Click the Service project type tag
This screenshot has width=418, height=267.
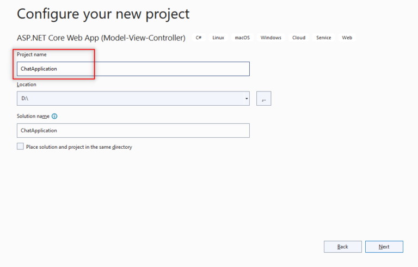coord(324,38)
